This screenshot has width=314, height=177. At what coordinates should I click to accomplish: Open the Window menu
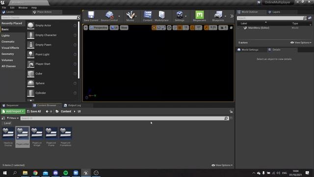[x=23, y=8]
